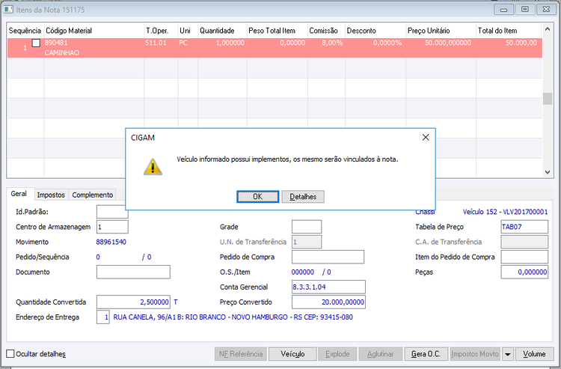Click the 511.01 operation type cell
Viewport: 561px width, 369px height.
pos(156,43)
